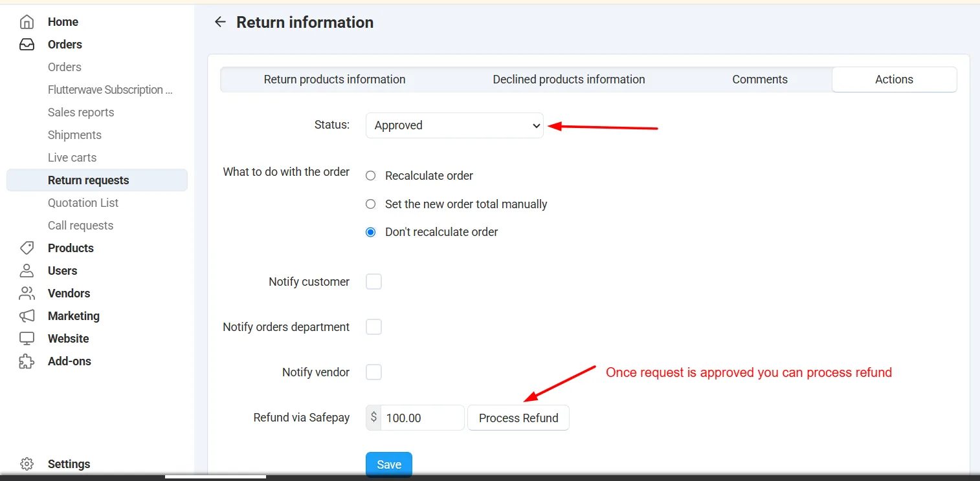Select the Actions tab

[894, 80]
